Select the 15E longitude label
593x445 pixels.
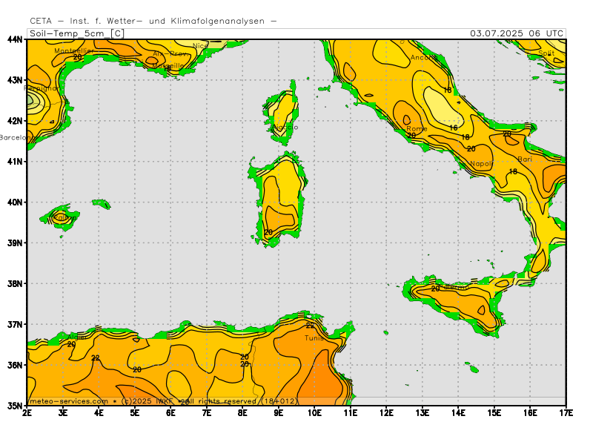(x=494, y=412)
